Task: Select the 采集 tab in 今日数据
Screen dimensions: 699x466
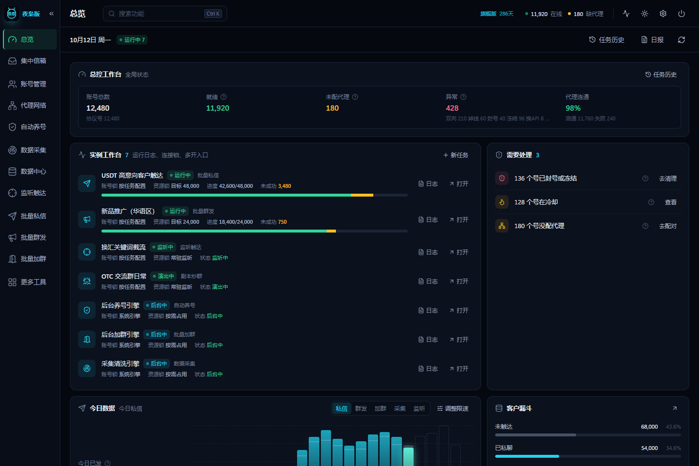Action: [400, 409]
